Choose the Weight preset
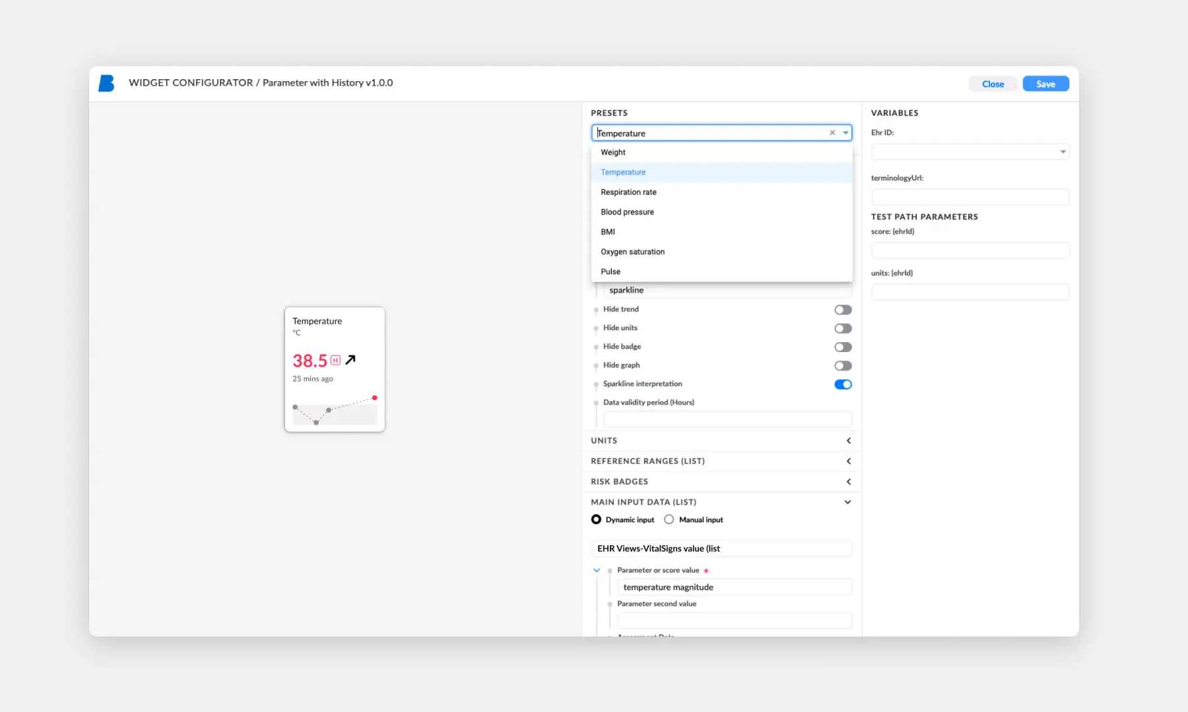 (x=721, y=152)
